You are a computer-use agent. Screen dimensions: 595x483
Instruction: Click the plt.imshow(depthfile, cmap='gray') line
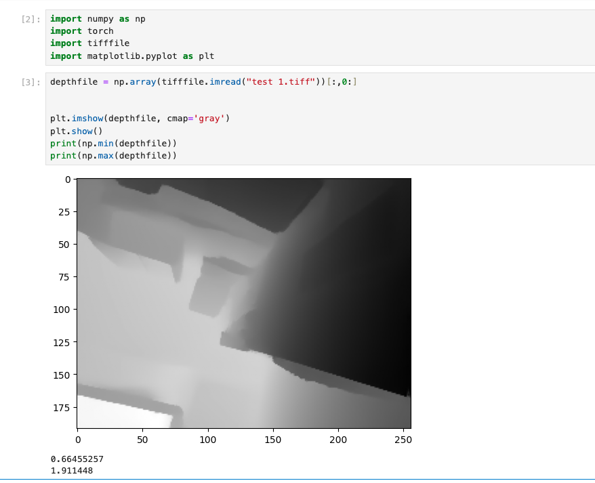[x=140, y=119]
